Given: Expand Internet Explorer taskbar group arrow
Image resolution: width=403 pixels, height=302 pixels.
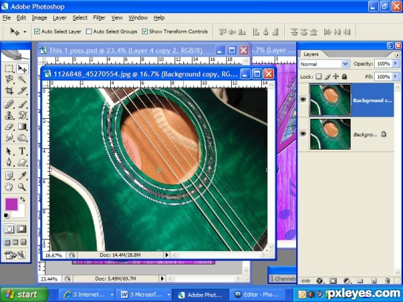Looking at the screenshot, I should coord(112,295).
